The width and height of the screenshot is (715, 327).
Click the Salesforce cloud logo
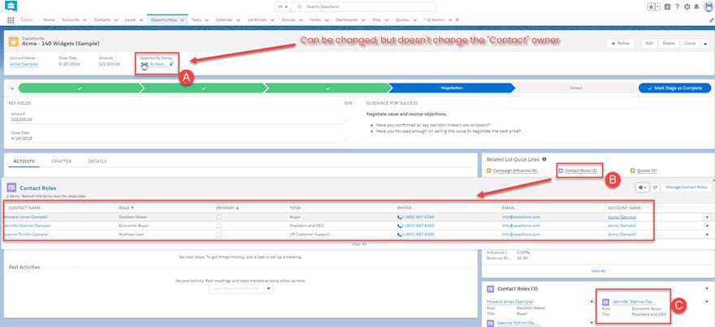(x=10, y=6)
